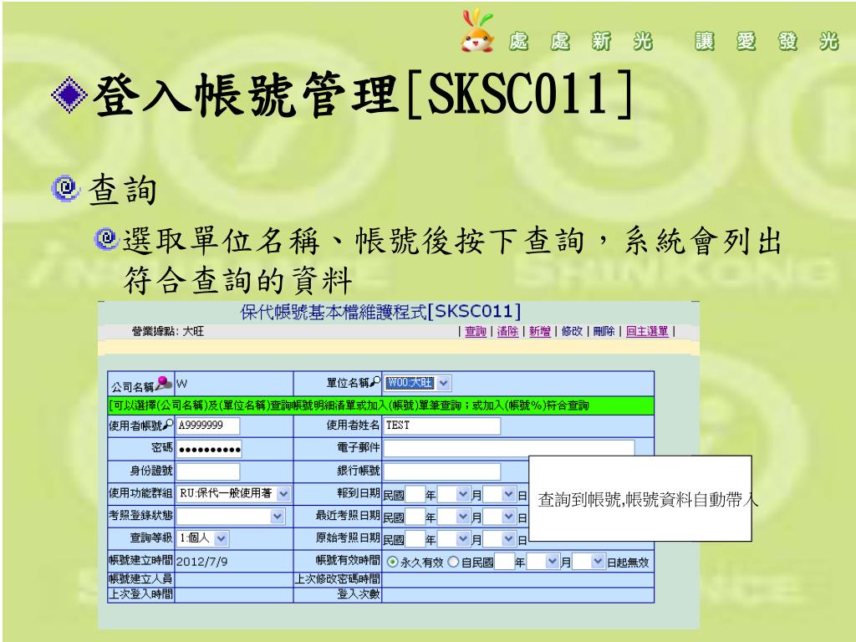This screenshot has width=856, height=642.
Task: Click the company name lookup pin icon
Action: (164, 383)
